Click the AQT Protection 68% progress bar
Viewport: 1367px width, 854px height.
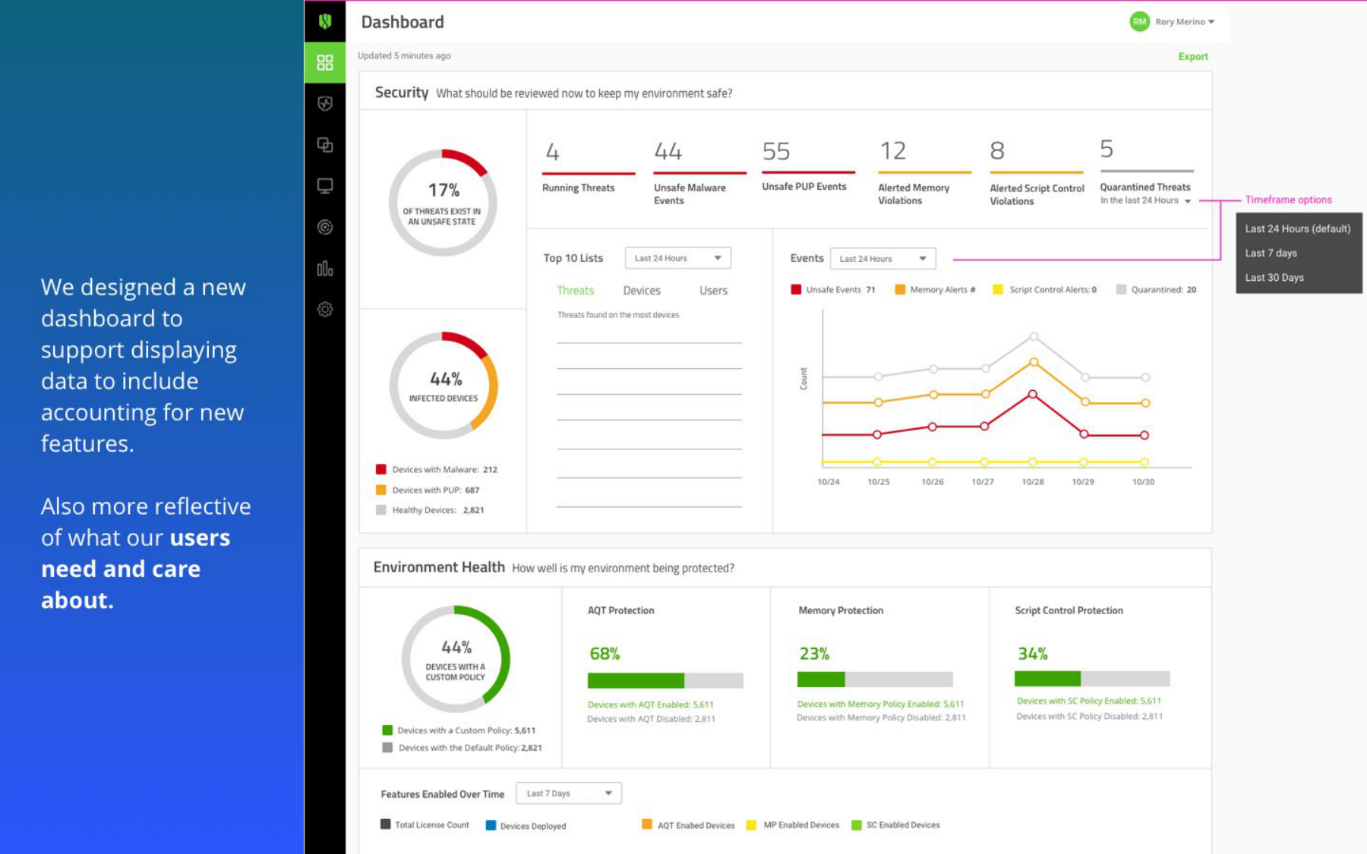coord(665,680)
